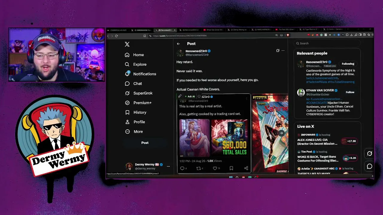Click the next arrow on the comic cover image
The height and width of the screenshot is (215, 383).
pyautogui.click(x=281, y=133)
